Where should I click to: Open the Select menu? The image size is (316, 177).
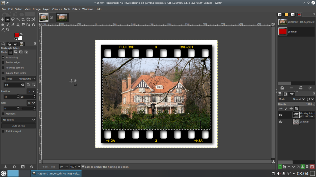coord(19,9)
